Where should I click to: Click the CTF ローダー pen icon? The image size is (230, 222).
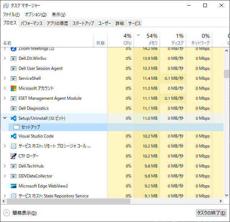click(14, 156)
